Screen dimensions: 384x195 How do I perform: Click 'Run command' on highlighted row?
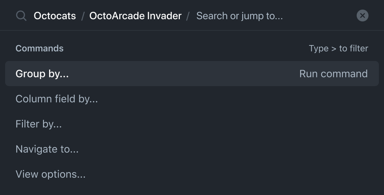pos(333,74)
